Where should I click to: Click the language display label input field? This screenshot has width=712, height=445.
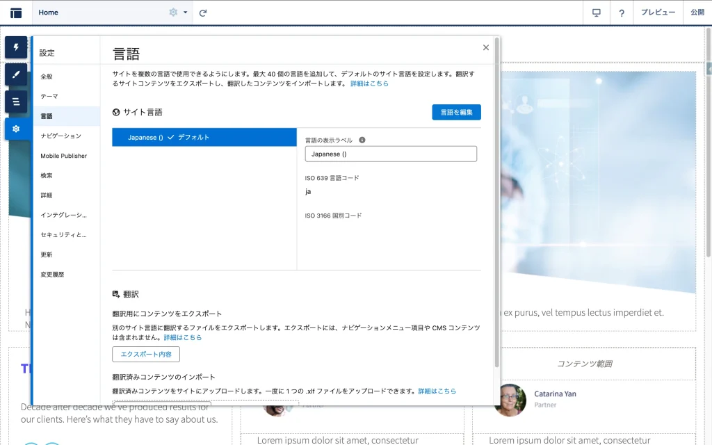pyautogui.click(x=391, y=154)
